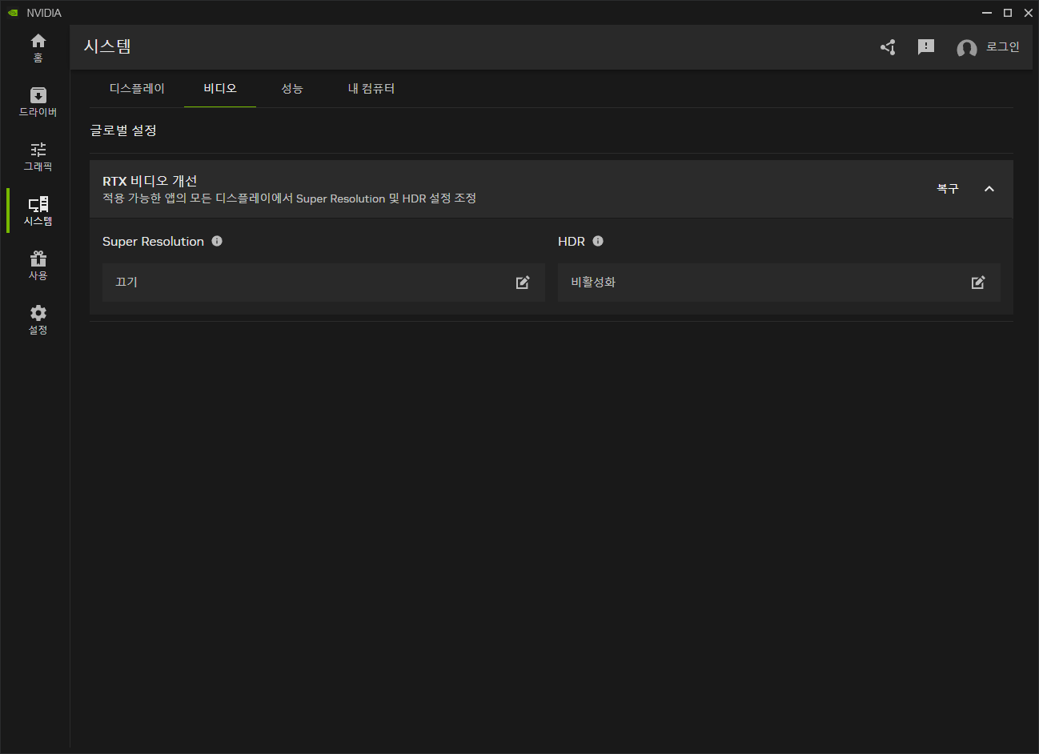Click the Super Resolution label
Screen dimensions: 1039x754
153,242
